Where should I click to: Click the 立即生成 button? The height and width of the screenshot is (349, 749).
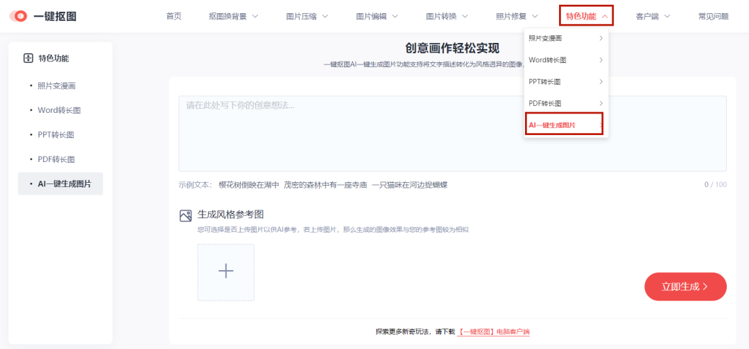(685, 287)
